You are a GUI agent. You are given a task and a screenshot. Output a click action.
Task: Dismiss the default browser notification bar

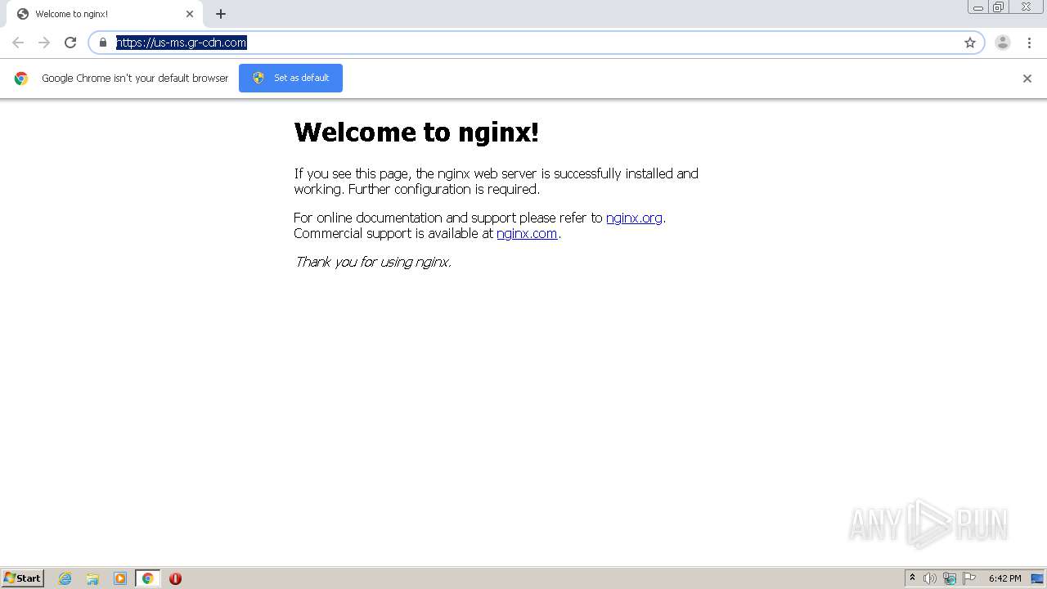[x=1027, y=79]
